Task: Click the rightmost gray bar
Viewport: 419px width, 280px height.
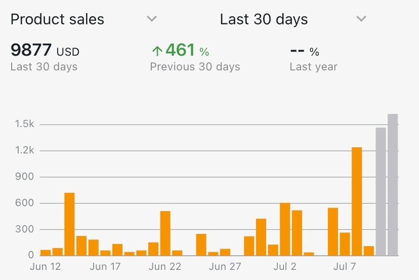Action: point(393,185)
